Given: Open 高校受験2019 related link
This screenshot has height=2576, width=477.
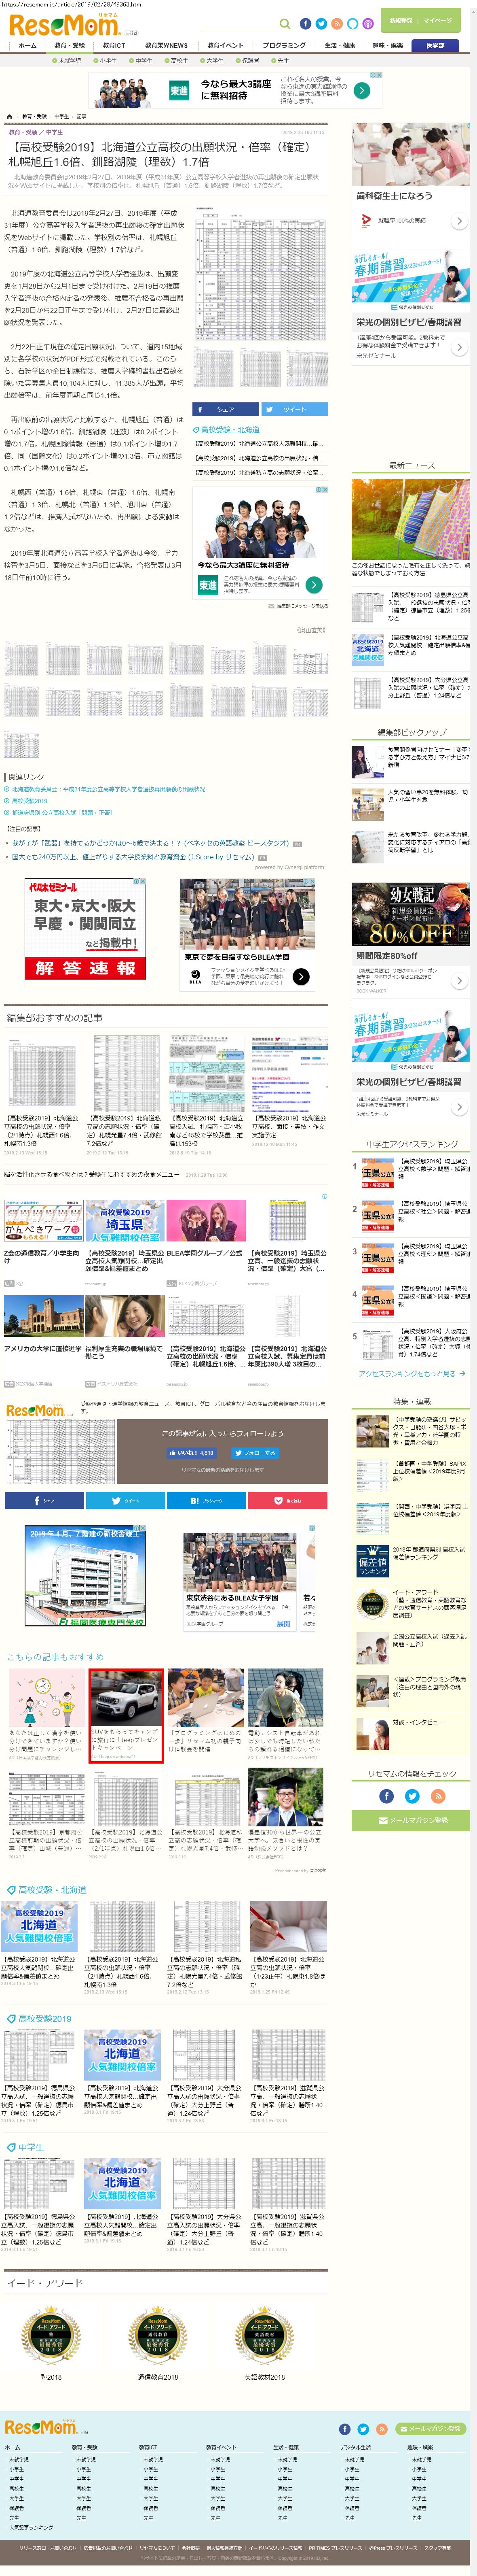Looking at the screenshot, I should 29,801.
